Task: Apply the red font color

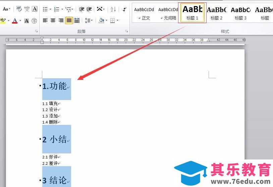Action: (15, 20)
